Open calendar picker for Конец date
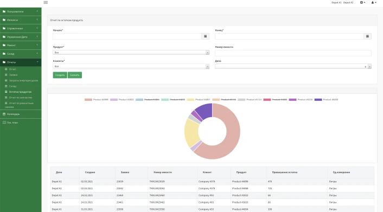Viewport: 383px width, 212px height. [x=367, y=36]
